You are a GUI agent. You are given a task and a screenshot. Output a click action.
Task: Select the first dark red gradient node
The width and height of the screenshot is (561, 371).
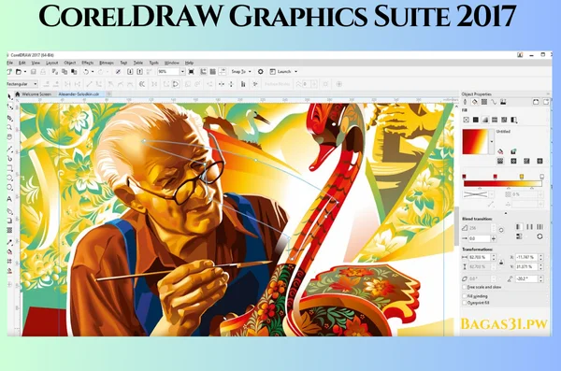464,177
